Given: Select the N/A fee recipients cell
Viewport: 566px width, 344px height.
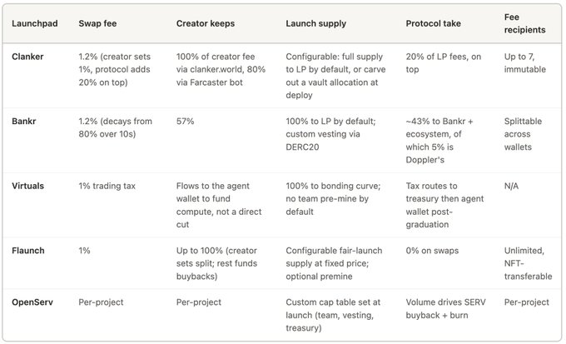Looking at the screenshot, I should 511,186.
